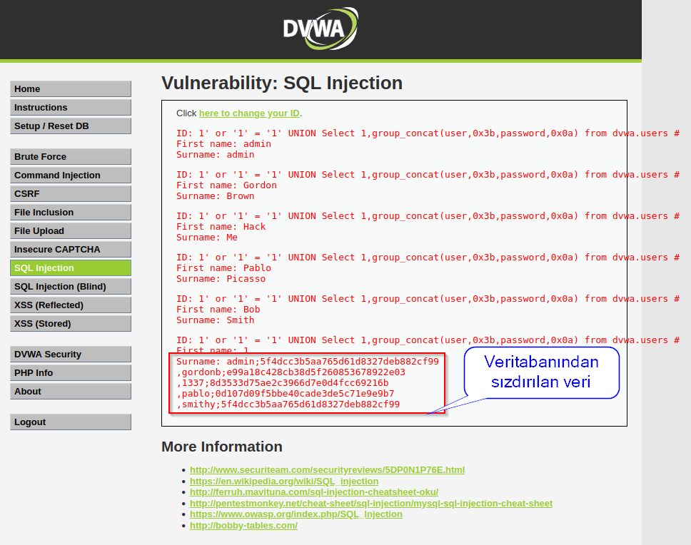Image resolution: width=691 pixels, height=545 pixels.
Task: Visit the Wikipedia SQL injection link
Action: point(284,482)
